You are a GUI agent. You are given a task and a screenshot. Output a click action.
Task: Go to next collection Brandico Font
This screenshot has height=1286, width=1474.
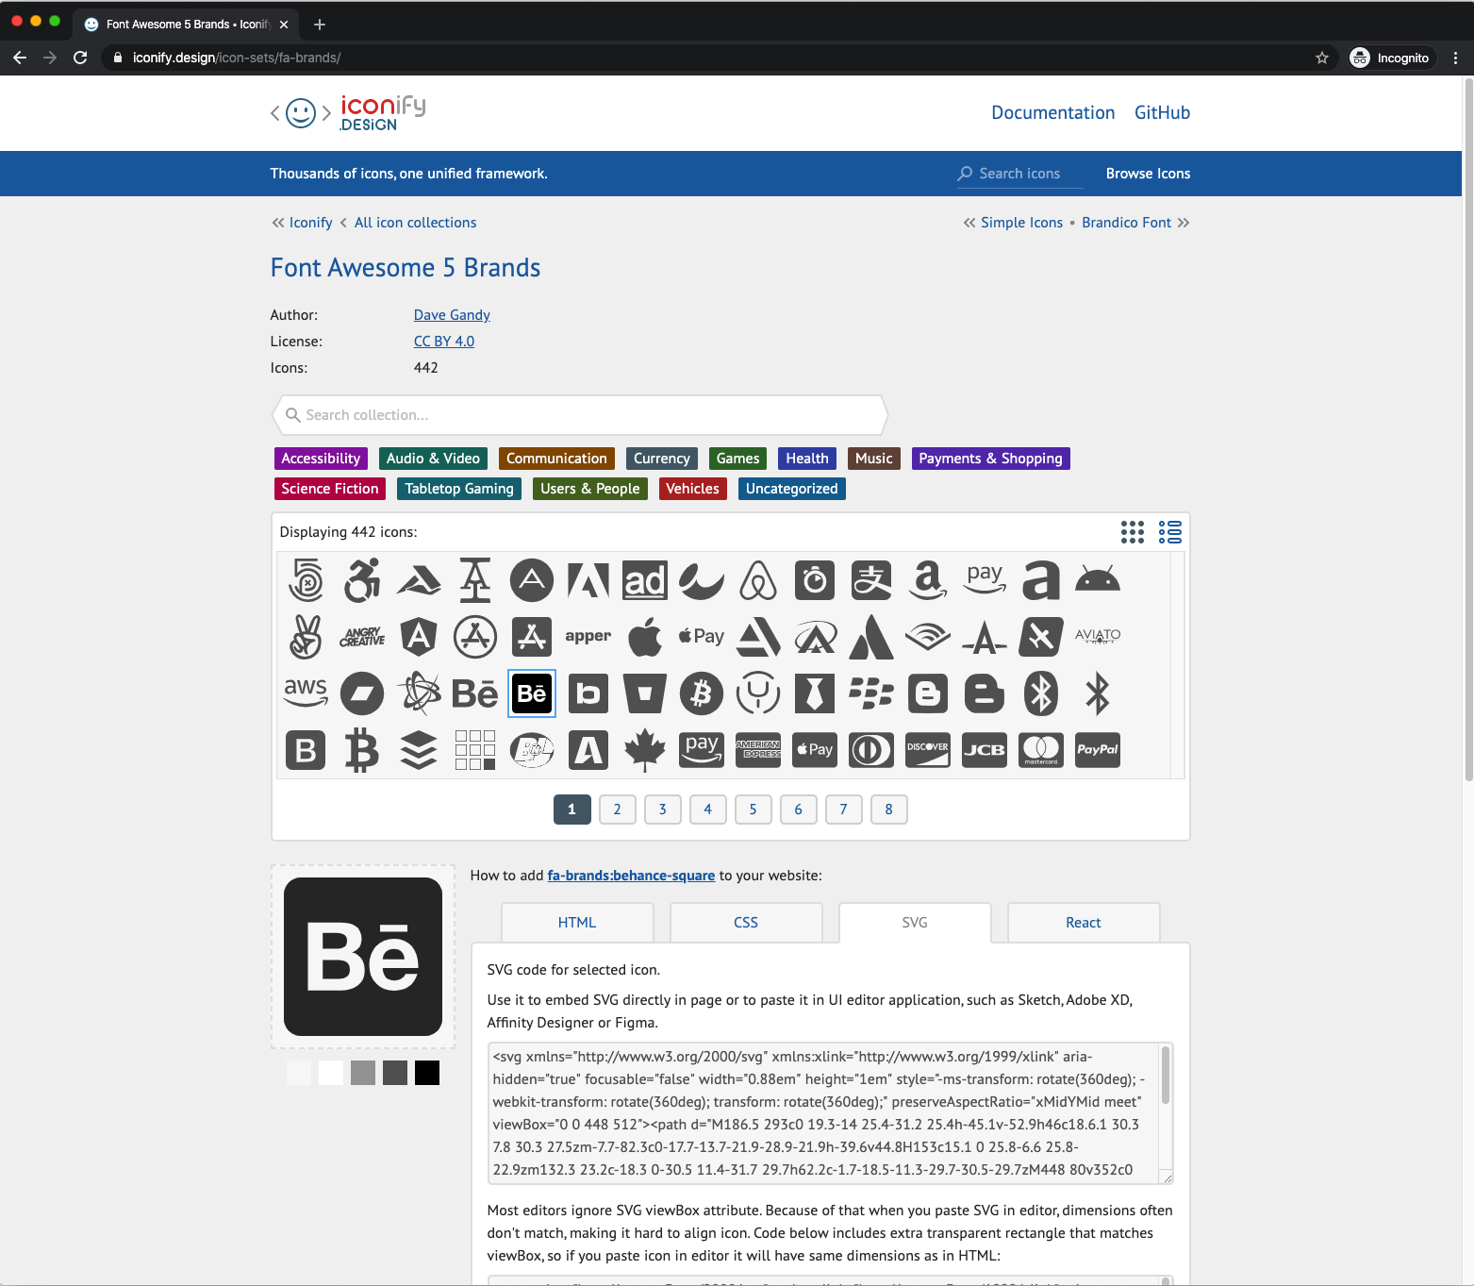[x=1126, y=223]
